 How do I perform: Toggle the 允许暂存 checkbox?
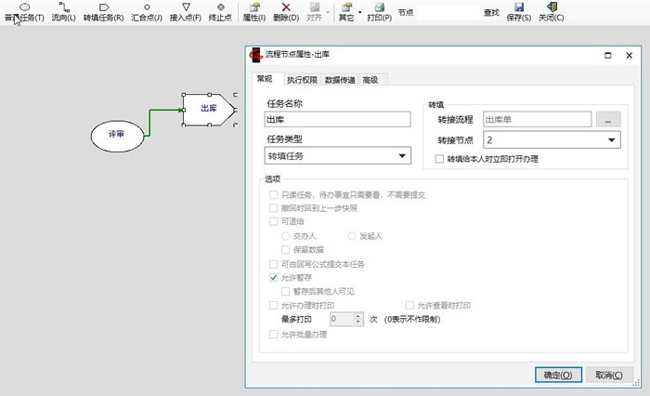point(273,278)
